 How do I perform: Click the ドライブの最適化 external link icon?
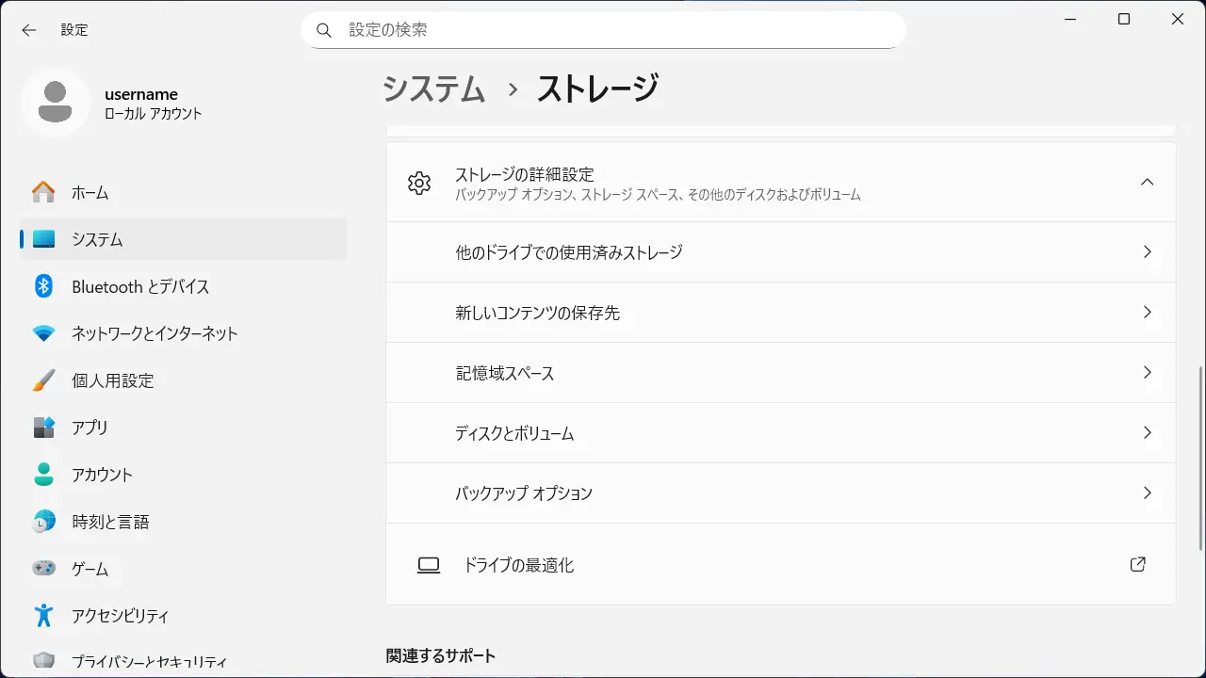1137,565
